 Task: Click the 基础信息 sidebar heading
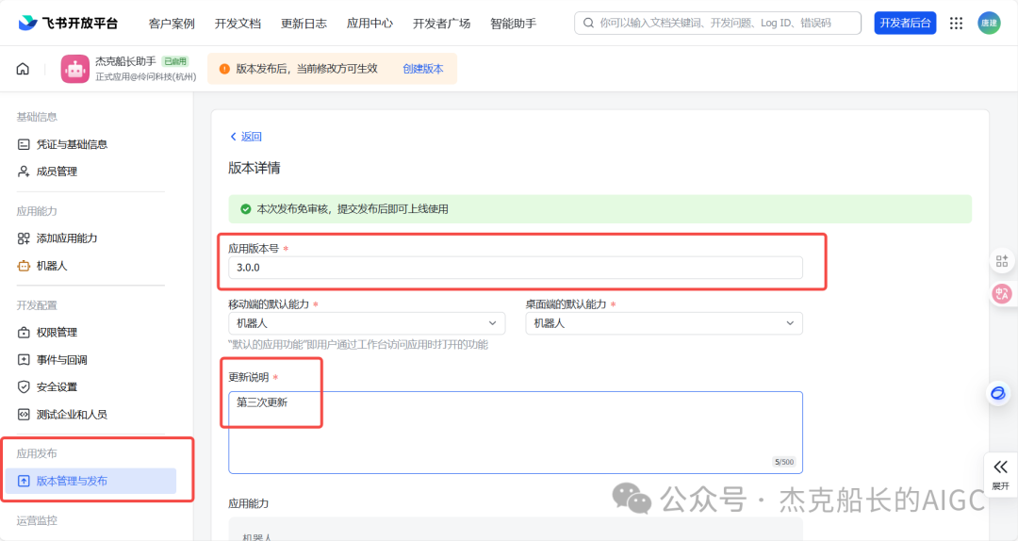pyautogui.click(x=37, y=117)
